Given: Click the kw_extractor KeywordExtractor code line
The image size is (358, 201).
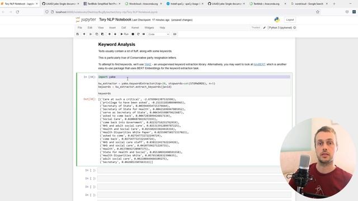Looking at the screenshot, I should (x=157, y=84).
